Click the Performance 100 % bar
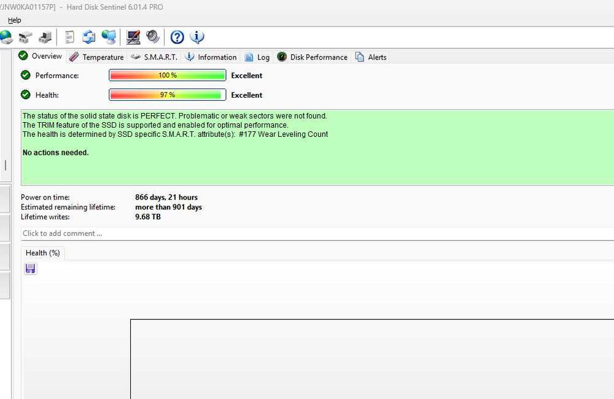The width and height of the screenshot is (614, 399). 168,75
